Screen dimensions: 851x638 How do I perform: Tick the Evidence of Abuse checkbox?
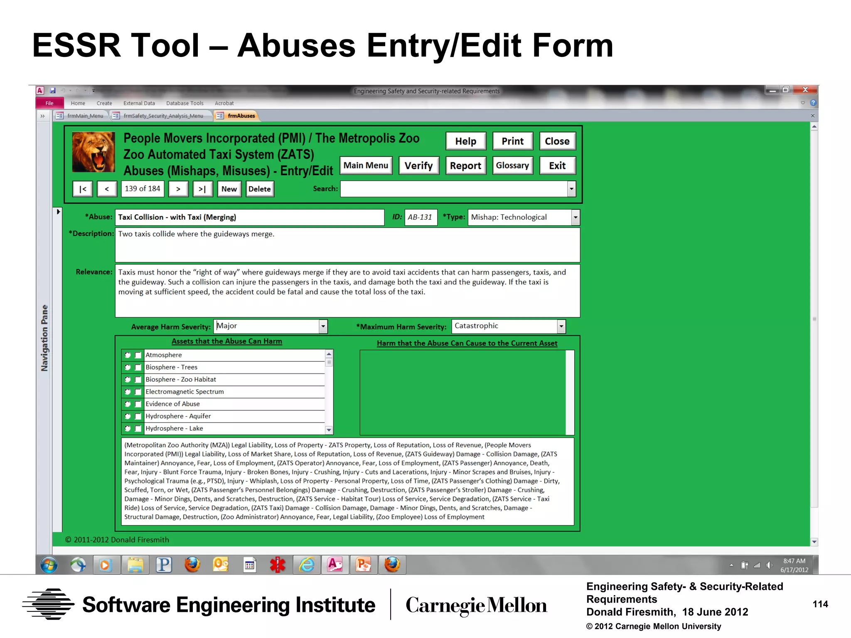point(138,404)
